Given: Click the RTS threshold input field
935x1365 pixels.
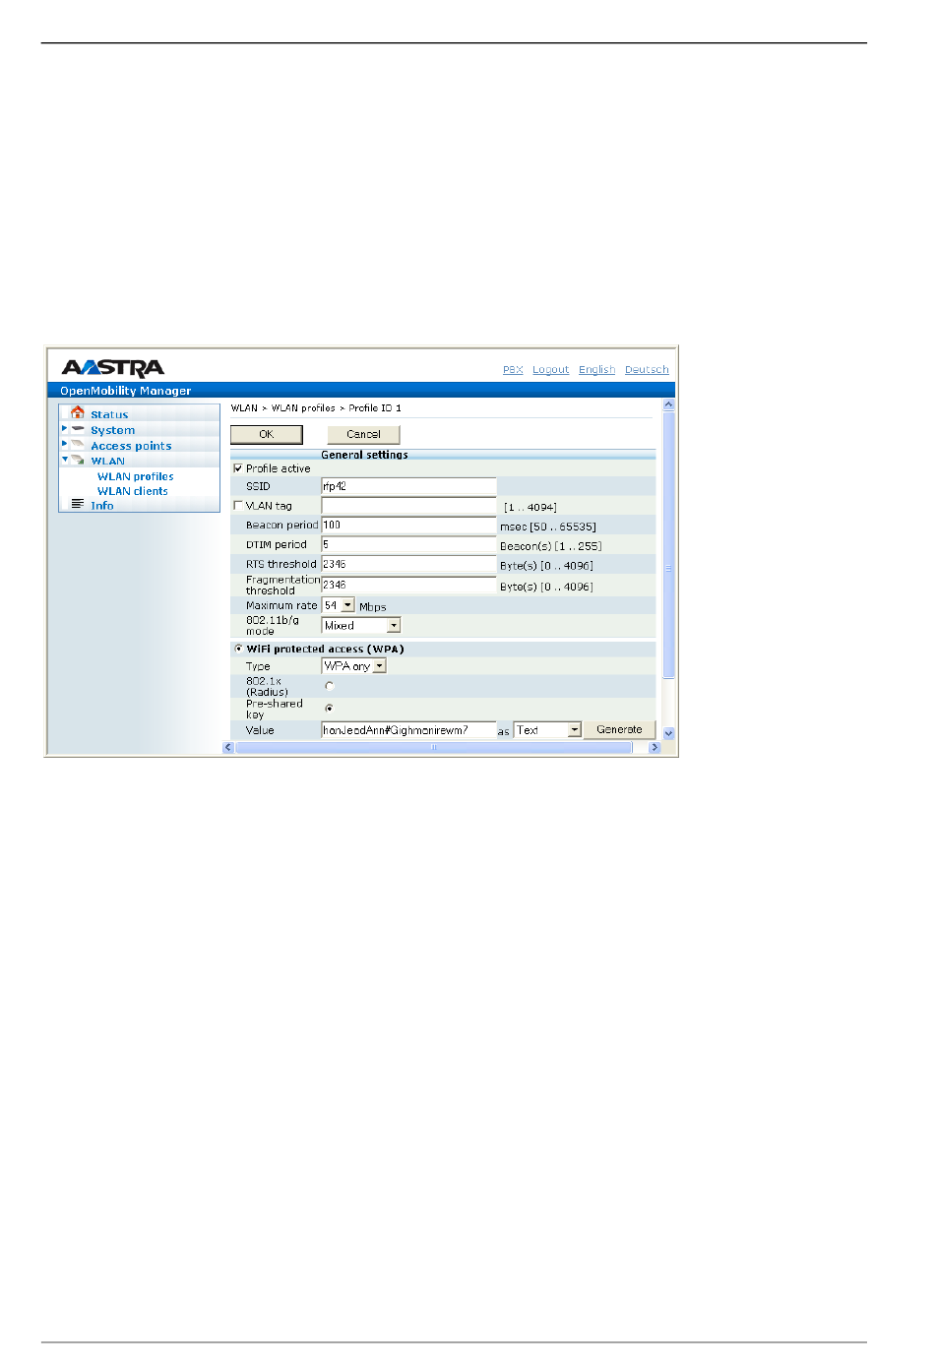Looking at the screenshot, I should point(408,564).
